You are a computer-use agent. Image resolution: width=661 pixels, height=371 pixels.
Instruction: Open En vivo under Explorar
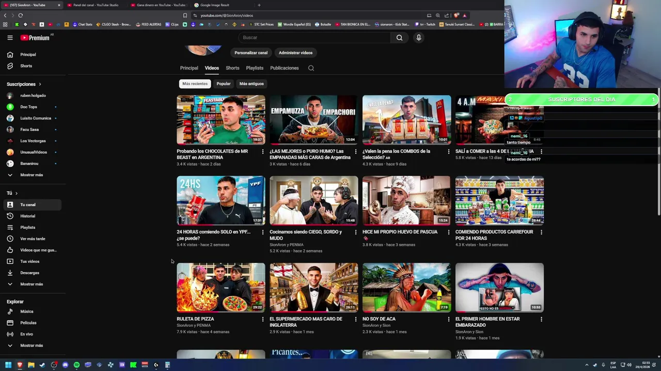pos(33,334)
